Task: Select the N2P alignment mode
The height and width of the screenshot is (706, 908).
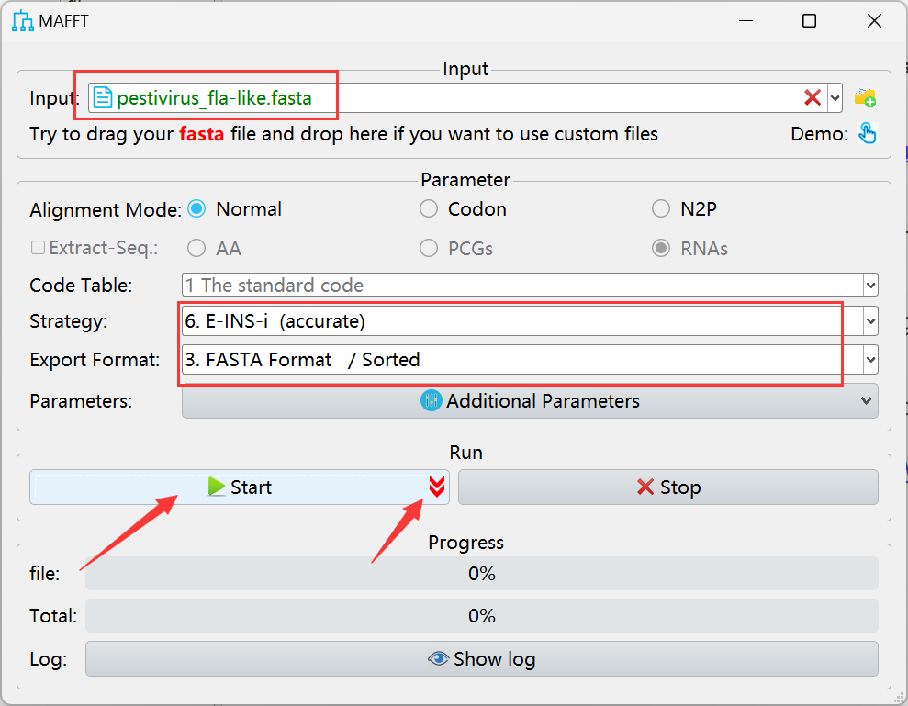Action: point(661,209)
